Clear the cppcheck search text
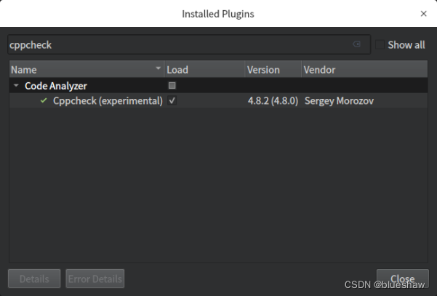This screenshot has height=296, width=437. 356,44
